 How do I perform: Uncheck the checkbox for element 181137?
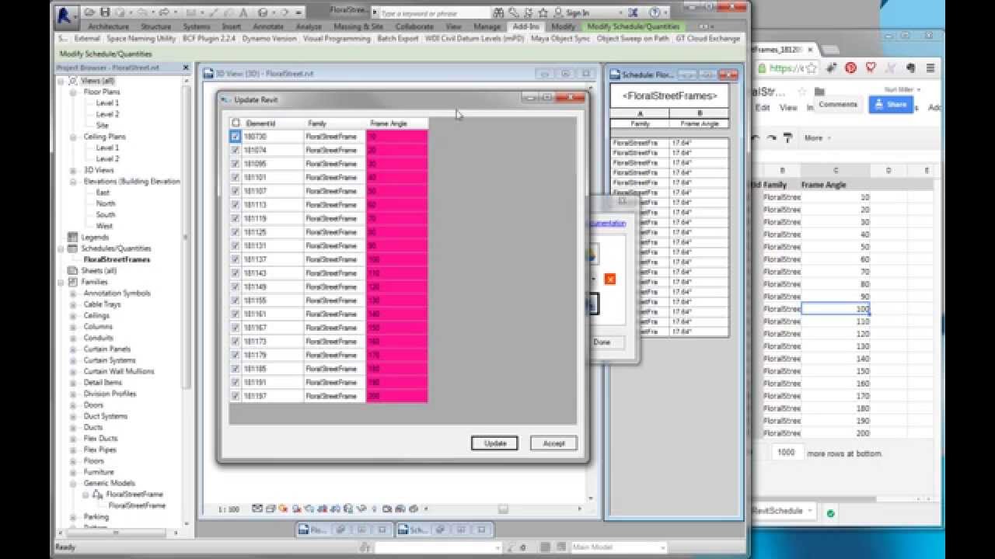pos(236,259)
